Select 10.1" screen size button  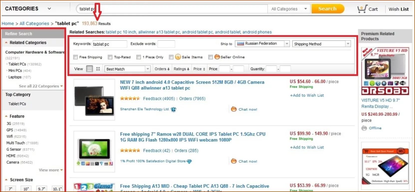57,189
